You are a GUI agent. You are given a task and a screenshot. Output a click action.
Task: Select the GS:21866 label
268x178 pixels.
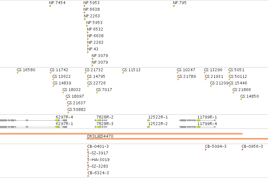click(x=242, y=89)
